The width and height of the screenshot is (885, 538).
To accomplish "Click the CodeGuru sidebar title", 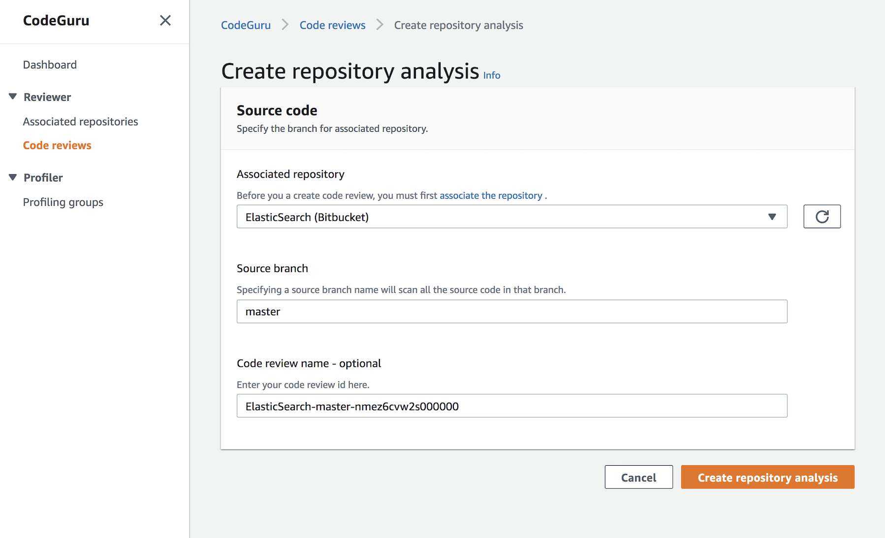I will pyautogui.click(x=56, y=20).
